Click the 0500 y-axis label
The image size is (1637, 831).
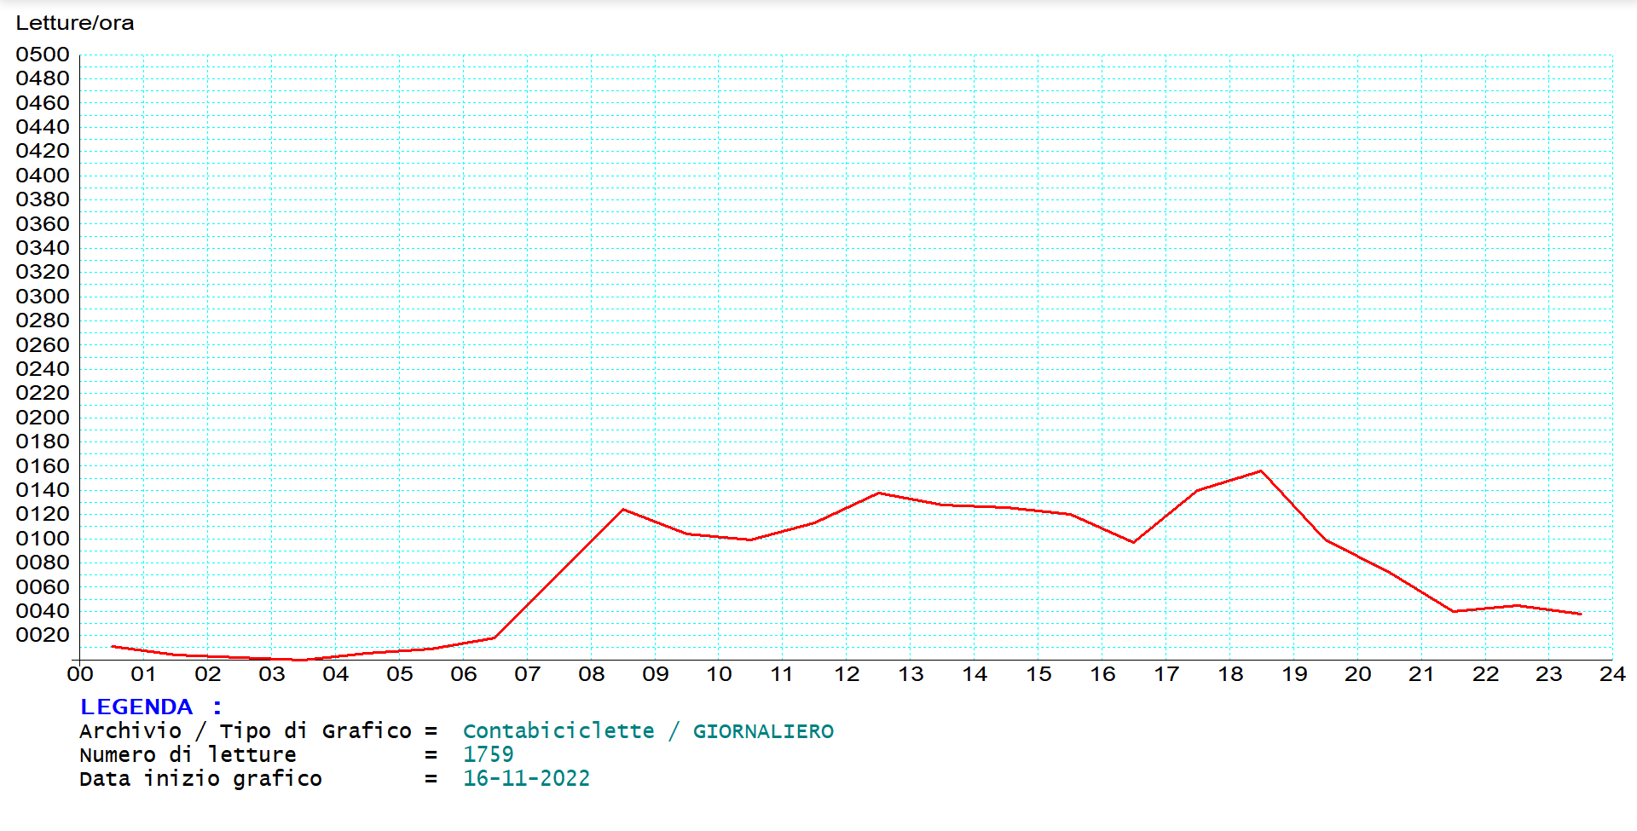point(43,55)
